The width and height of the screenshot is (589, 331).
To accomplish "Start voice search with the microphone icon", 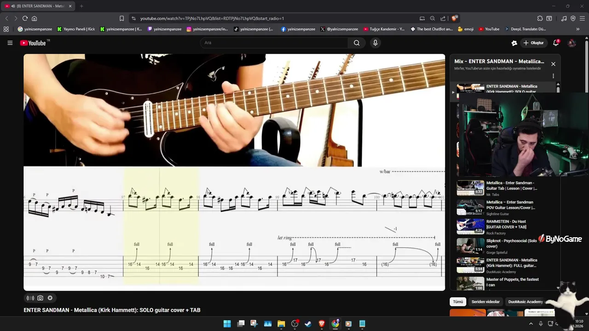I will 375,43.
